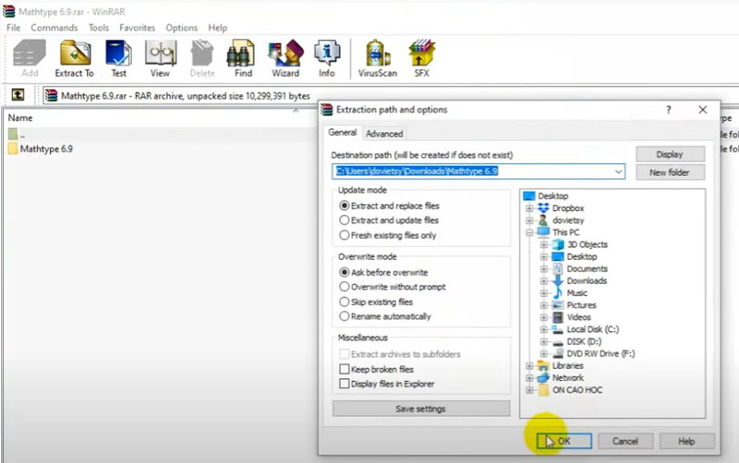The image size is (739, 463).
Task: Open the Commands menu
Action: click(55, 28)
